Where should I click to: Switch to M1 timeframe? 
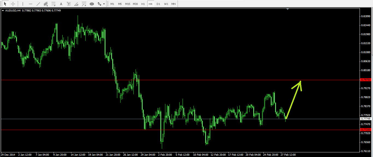click(112, 4)
